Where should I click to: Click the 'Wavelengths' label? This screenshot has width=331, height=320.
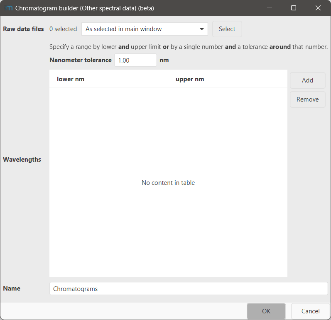click(22, 160)
